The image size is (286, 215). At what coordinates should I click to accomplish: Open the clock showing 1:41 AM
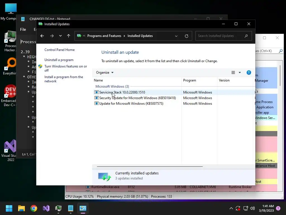click(266, 208)
